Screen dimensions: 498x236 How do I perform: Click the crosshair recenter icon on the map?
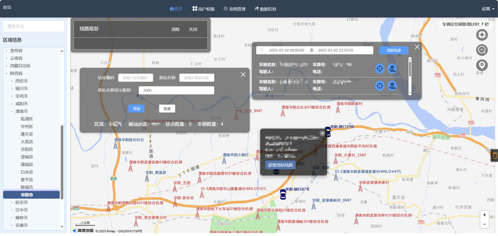tap(482, 35)
